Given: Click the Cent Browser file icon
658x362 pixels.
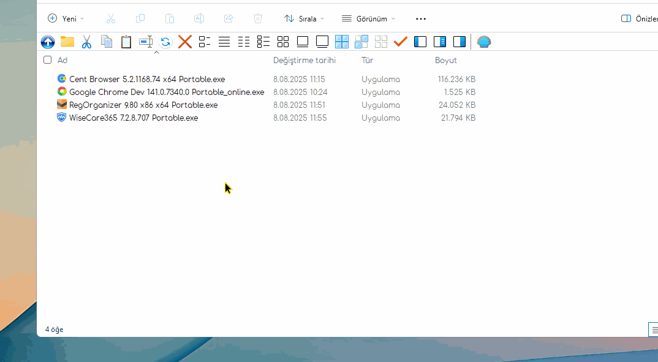Looking at the screenshot, I should (62, 78).
